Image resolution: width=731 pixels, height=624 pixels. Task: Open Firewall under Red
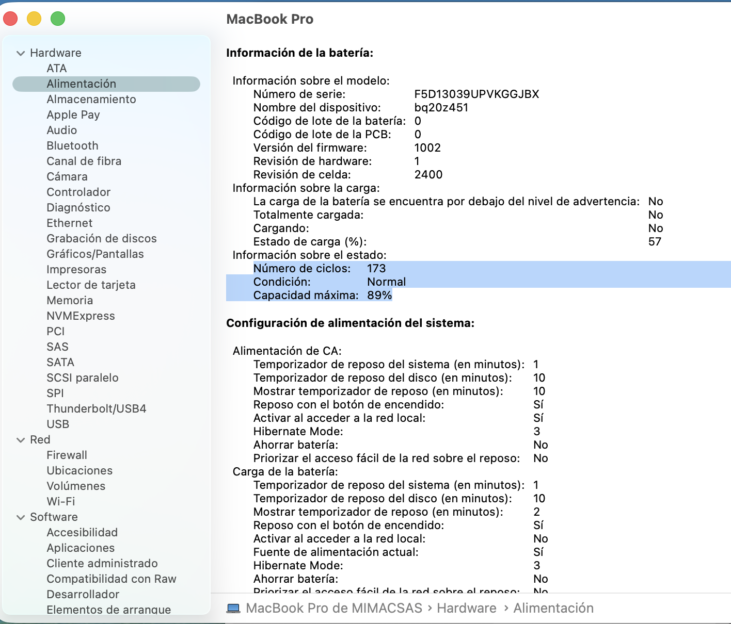[67, 455]
